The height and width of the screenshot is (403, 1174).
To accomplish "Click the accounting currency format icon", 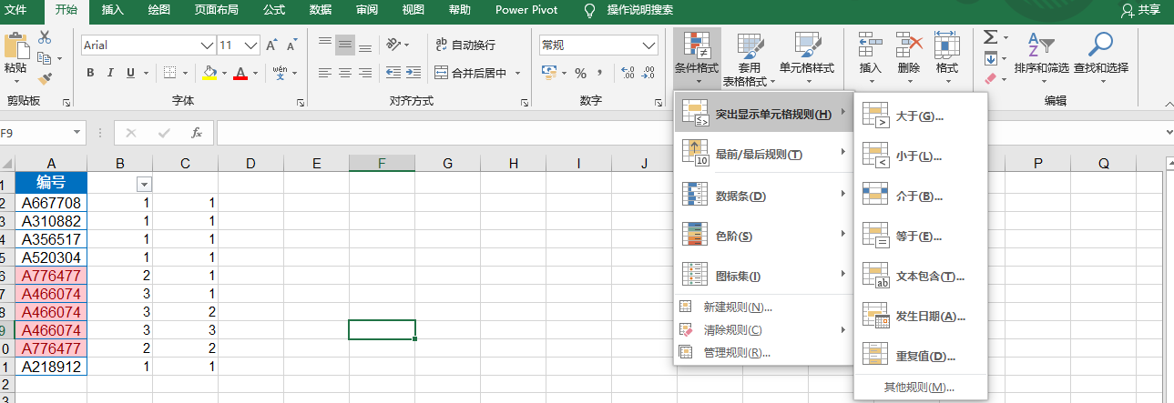I will 548,73.
